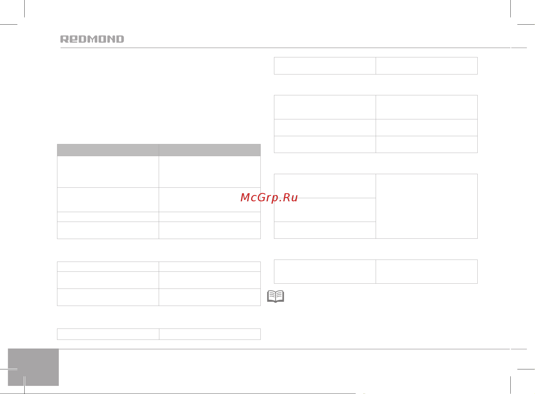
Task: Click the middle stacked cell beside the tall merged cell
Action: point(325,210)
